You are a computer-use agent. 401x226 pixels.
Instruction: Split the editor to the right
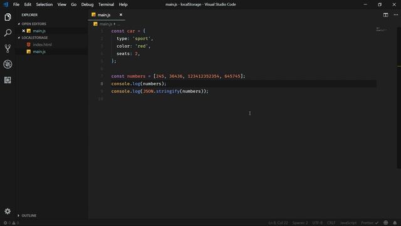(386, 15)
